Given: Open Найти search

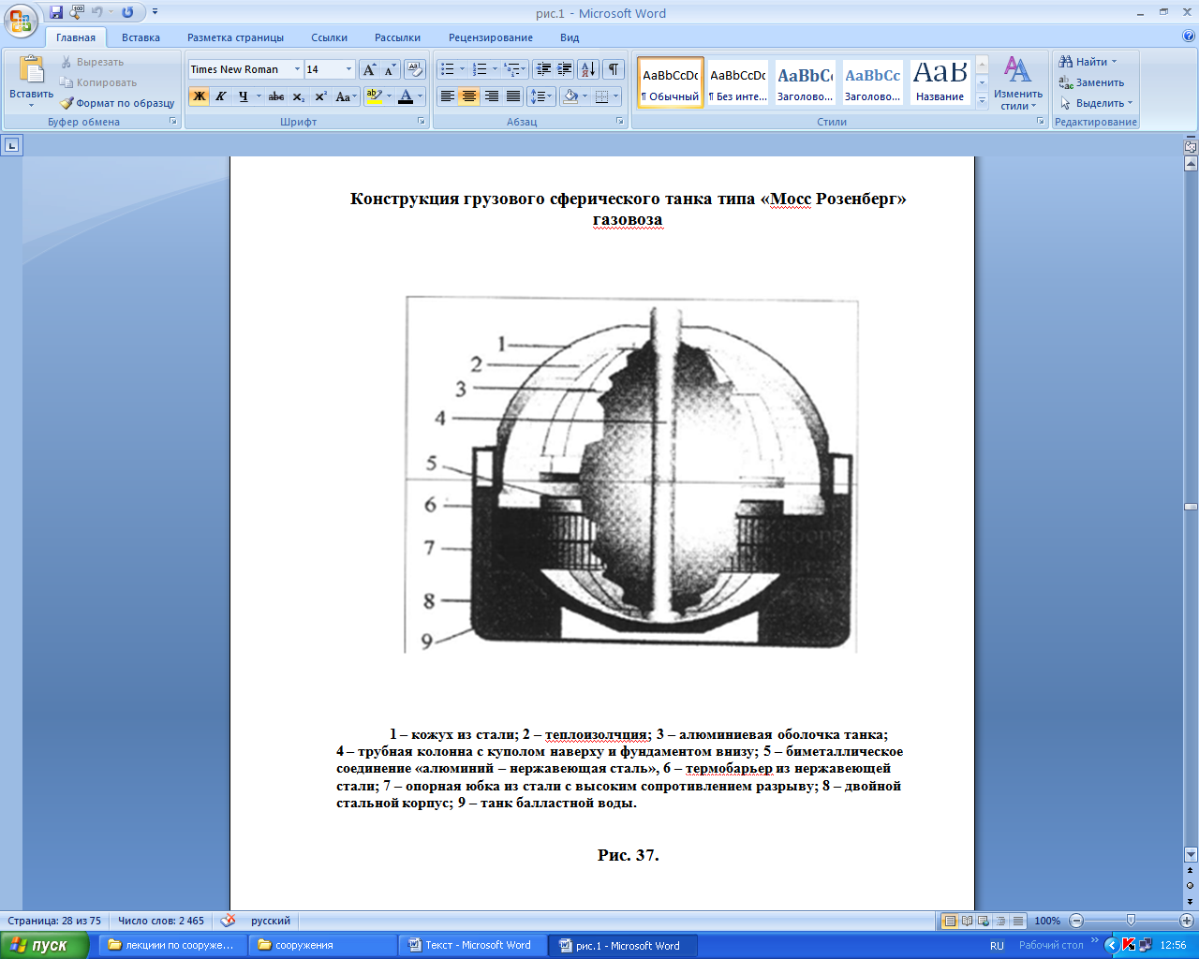Looking at the screenshot, I should coord(1088,62).
